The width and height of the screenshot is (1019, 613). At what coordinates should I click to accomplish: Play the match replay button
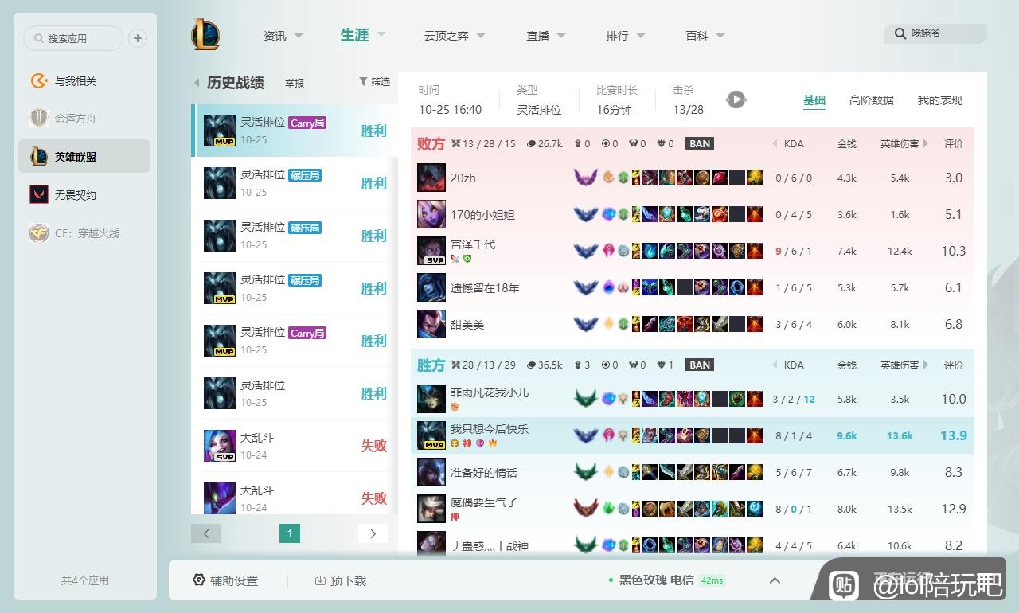[x=736, y=100]
